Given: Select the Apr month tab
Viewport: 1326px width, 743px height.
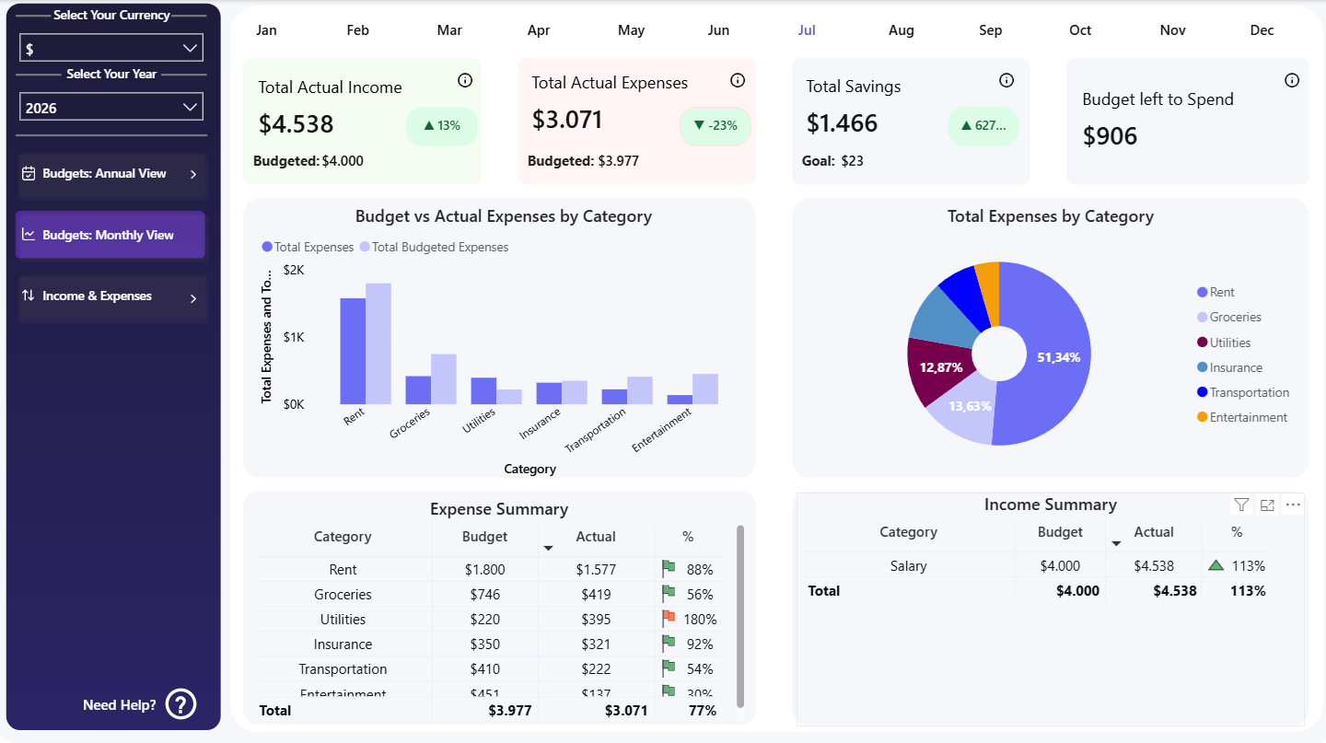Looking at the screenshot, I should (539, 30).
